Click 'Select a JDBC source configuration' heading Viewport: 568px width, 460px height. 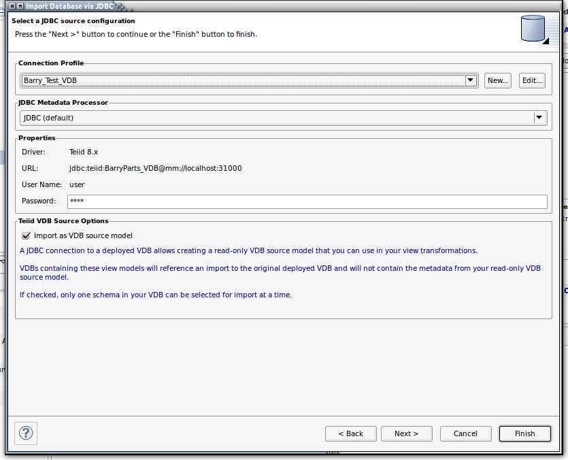(x=73, y=20)
